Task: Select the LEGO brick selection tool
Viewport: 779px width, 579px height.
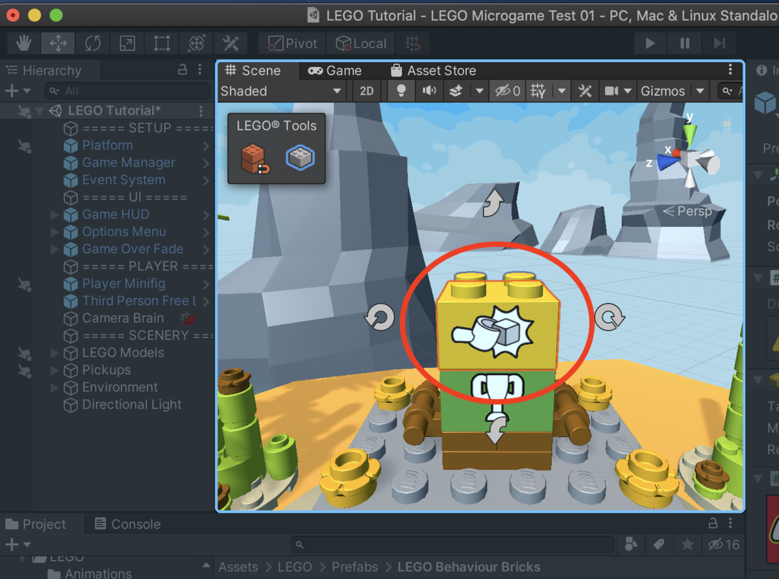Action: click(x=300, y=157)
